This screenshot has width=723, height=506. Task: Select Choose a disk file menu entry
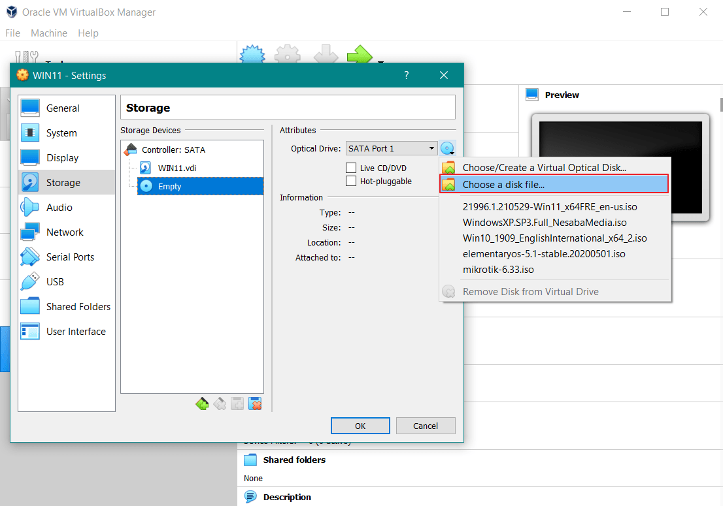(x=503, y=185)
